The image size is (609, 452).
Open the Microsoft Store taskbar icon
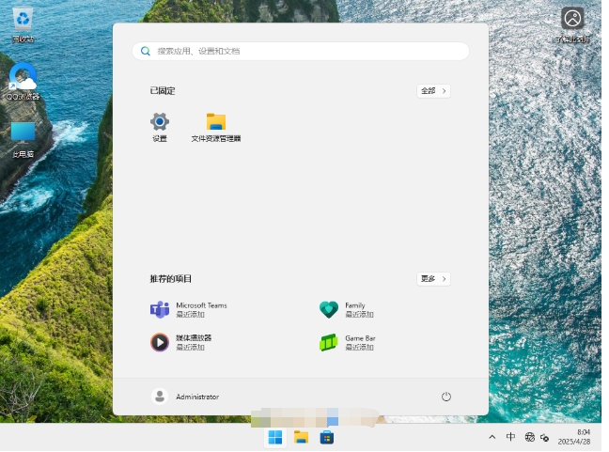[x=327, y=437]
